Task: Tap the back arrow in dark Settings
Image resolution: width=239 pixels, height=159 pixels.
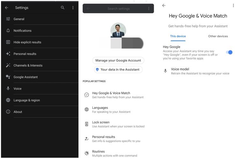Action: click(7, 8)
